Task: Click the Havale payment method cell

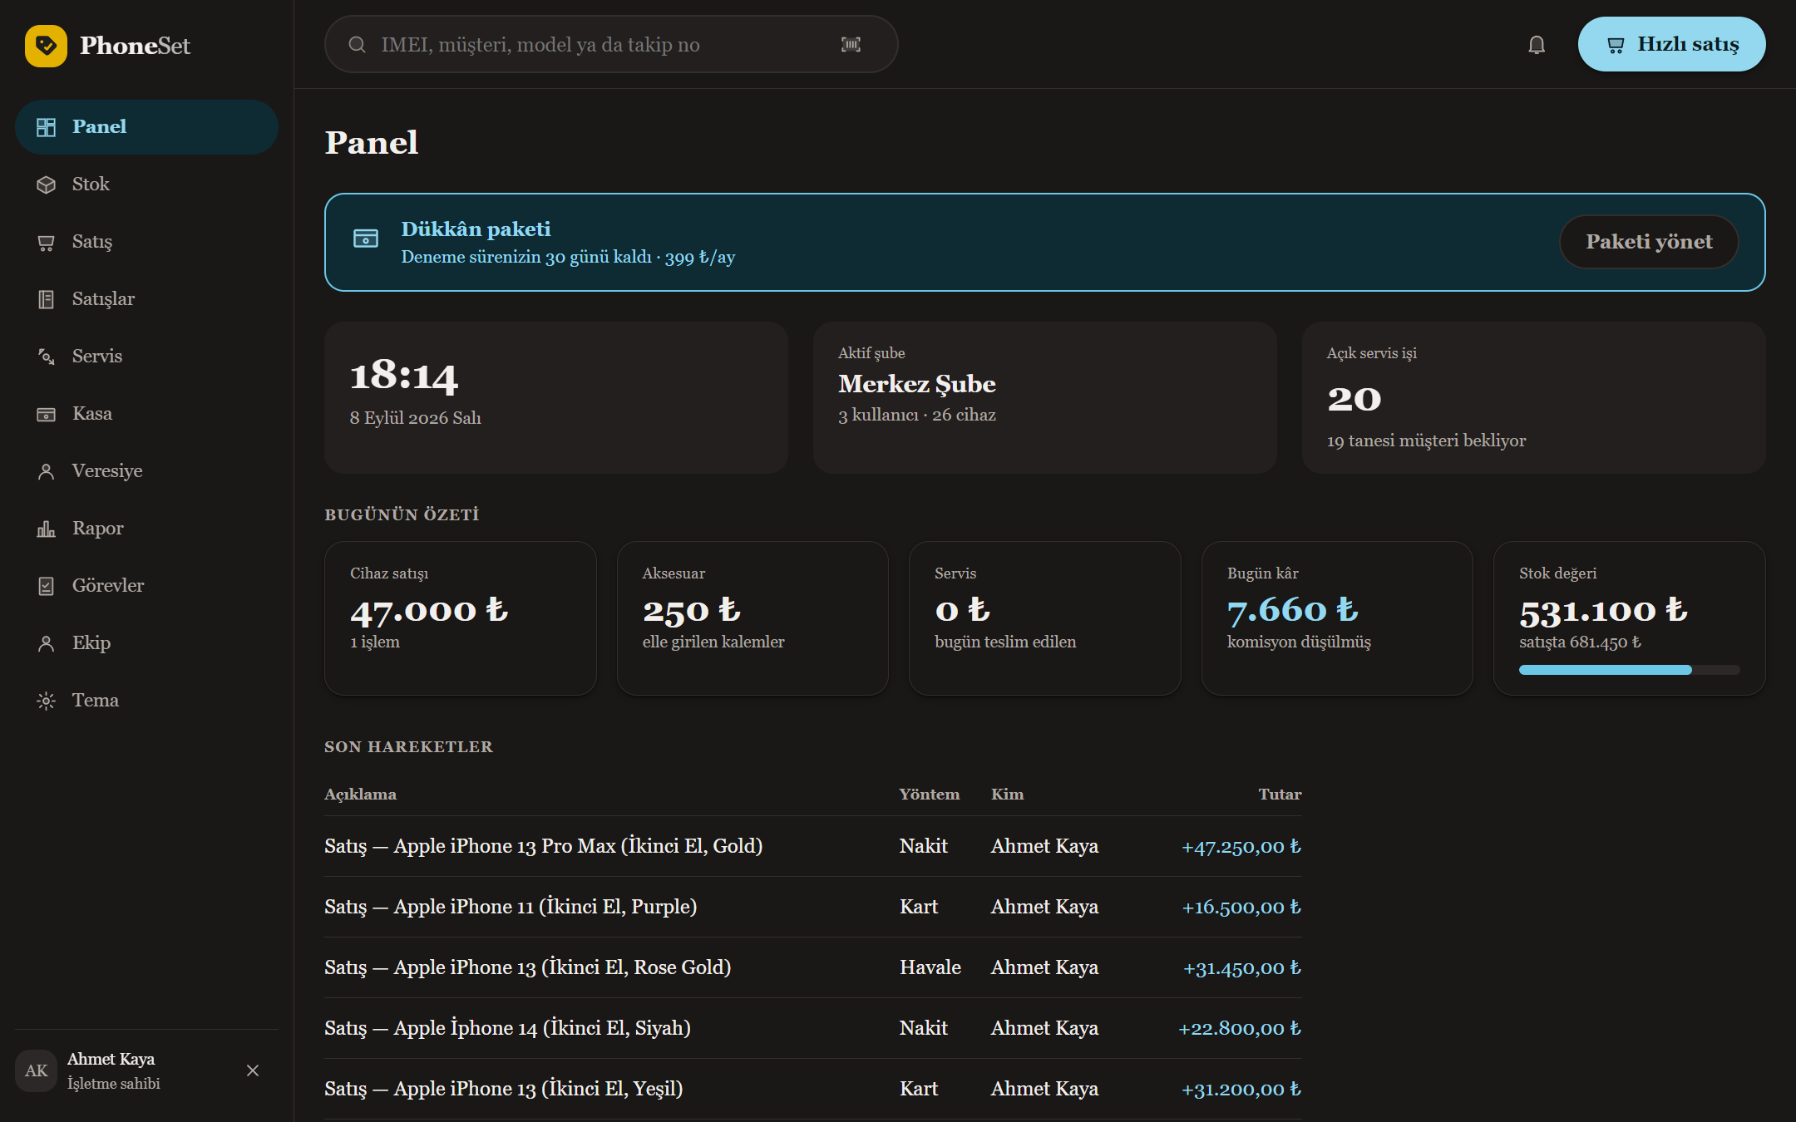Action: [930, 967]
